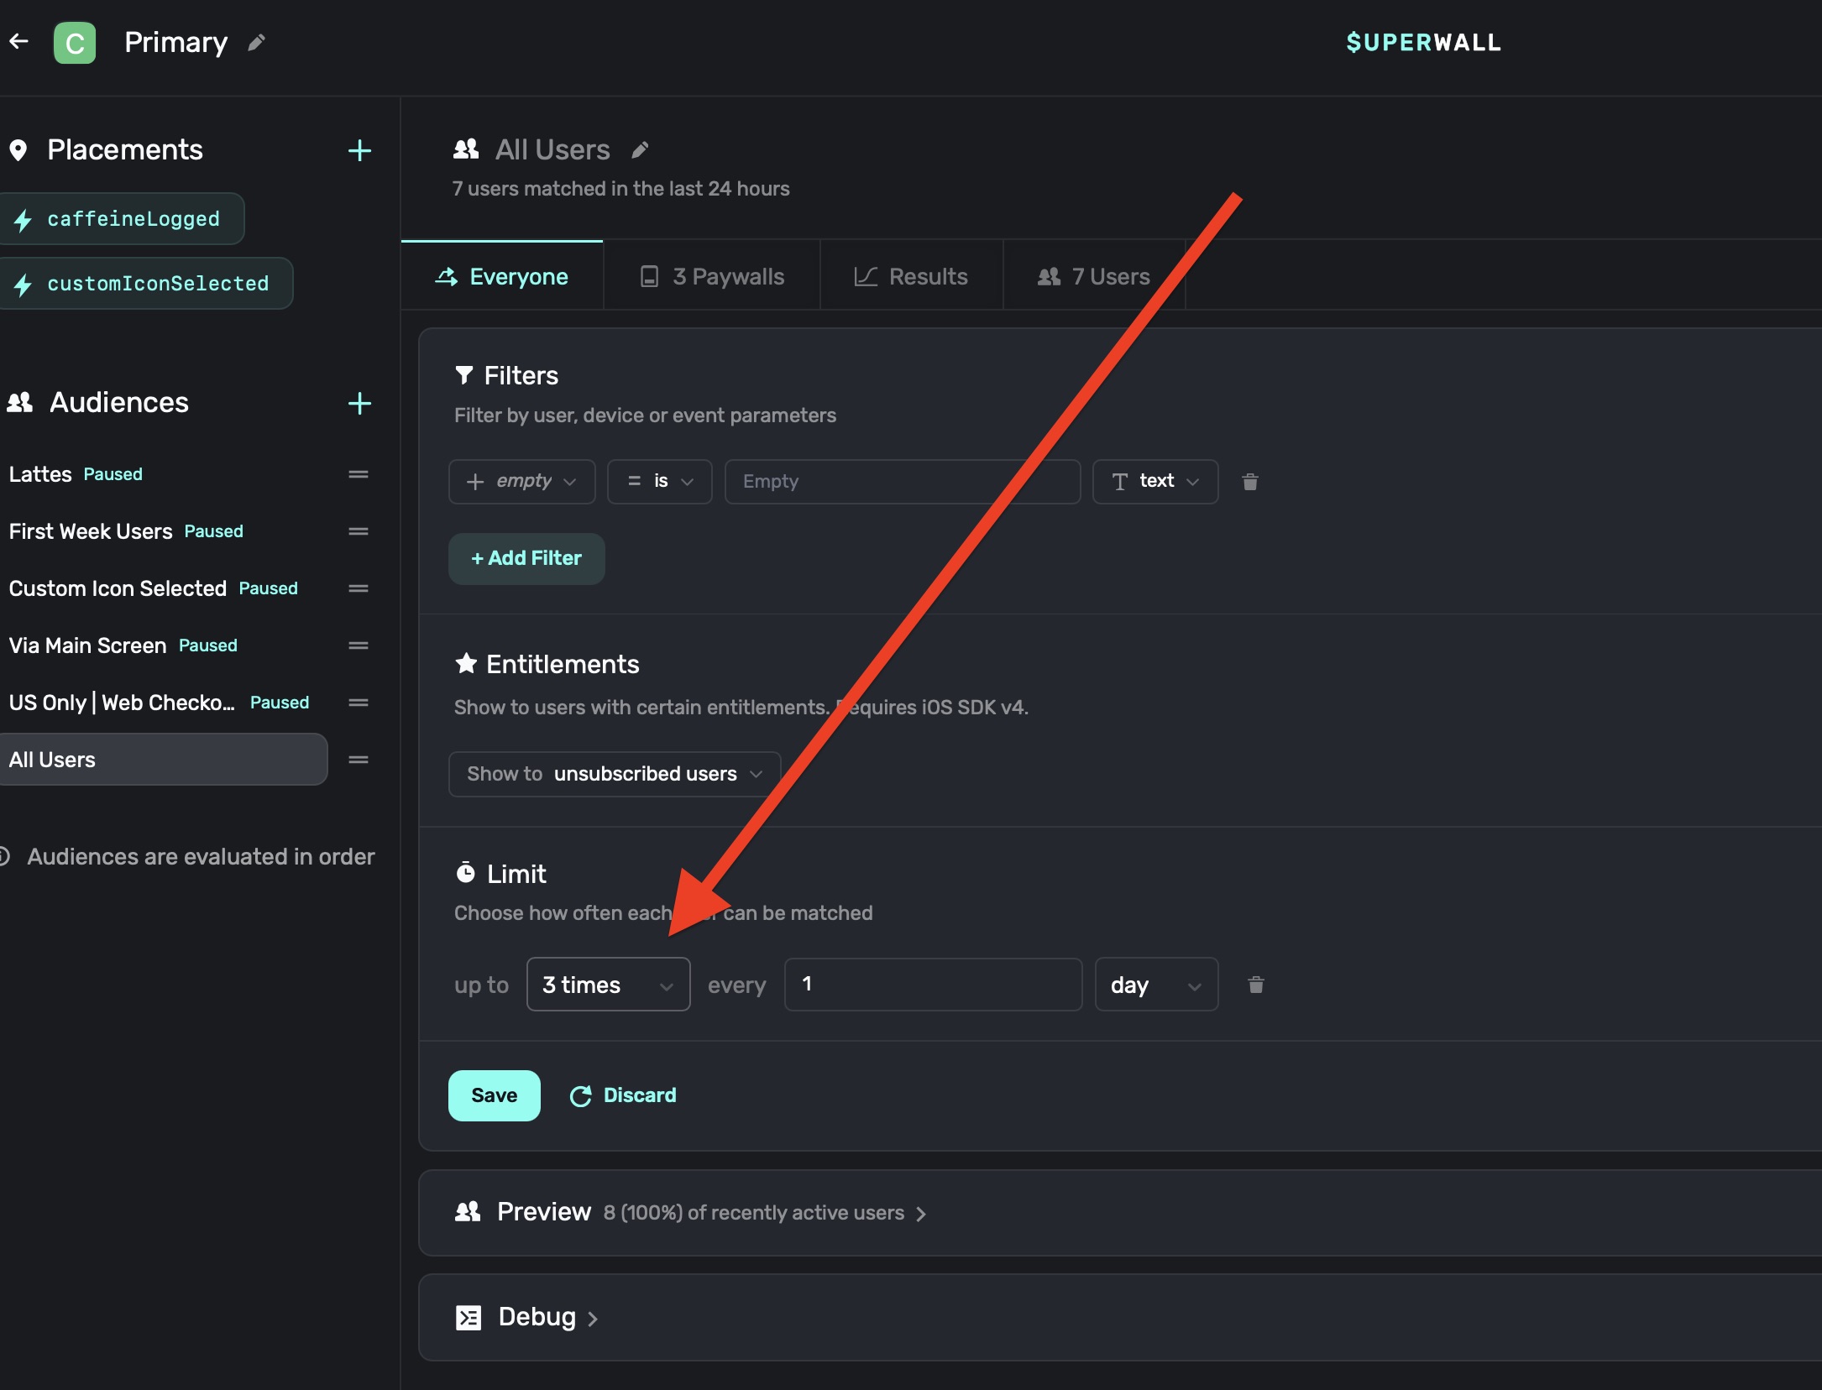Open the 'text' type dropdown
The image size is (1822, 1390).
pos(1154,482)
